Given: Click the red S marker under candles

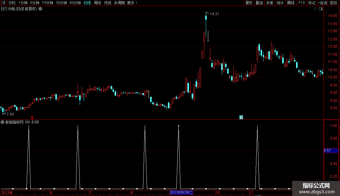Looking at the screenshot, I should [x=32, y=118].
